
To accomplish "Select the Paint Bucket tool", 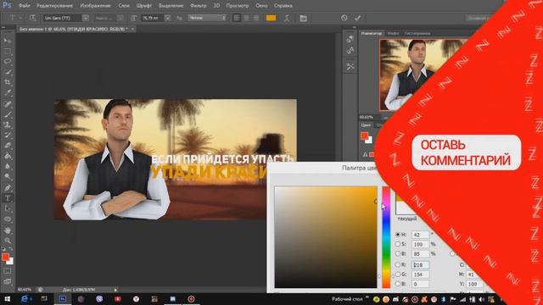I will pyautogui.click(x=8, y=156).
